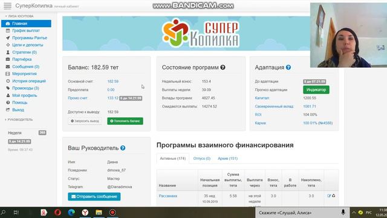This screenshot has height=218, width=387.
Task: Open Мероприятия in the sidebar
Action: (24, 74)
